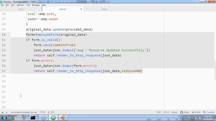216x121 pixels.
Task: Click is_valid on line 51
Action: click(49, 40)
